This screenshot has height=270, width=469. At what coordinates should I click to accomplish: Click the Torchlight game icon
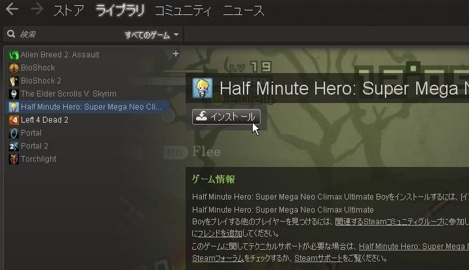coord(14,159)
